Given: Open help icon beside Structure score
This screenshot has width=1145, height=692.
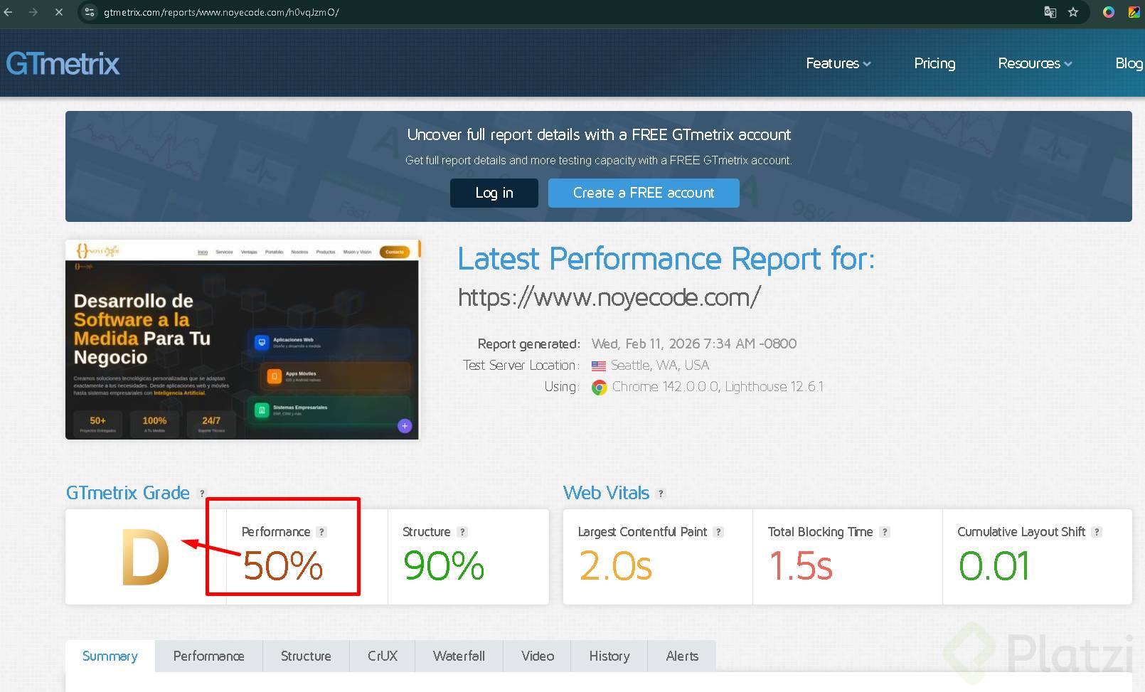Looking at the screenshot, I should (462, 532).
